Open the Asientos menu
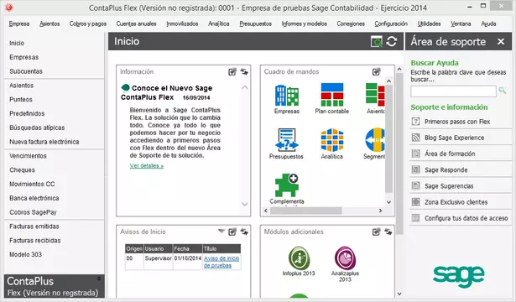This screenshot has height=302, width=516. (x=50, y=23)
